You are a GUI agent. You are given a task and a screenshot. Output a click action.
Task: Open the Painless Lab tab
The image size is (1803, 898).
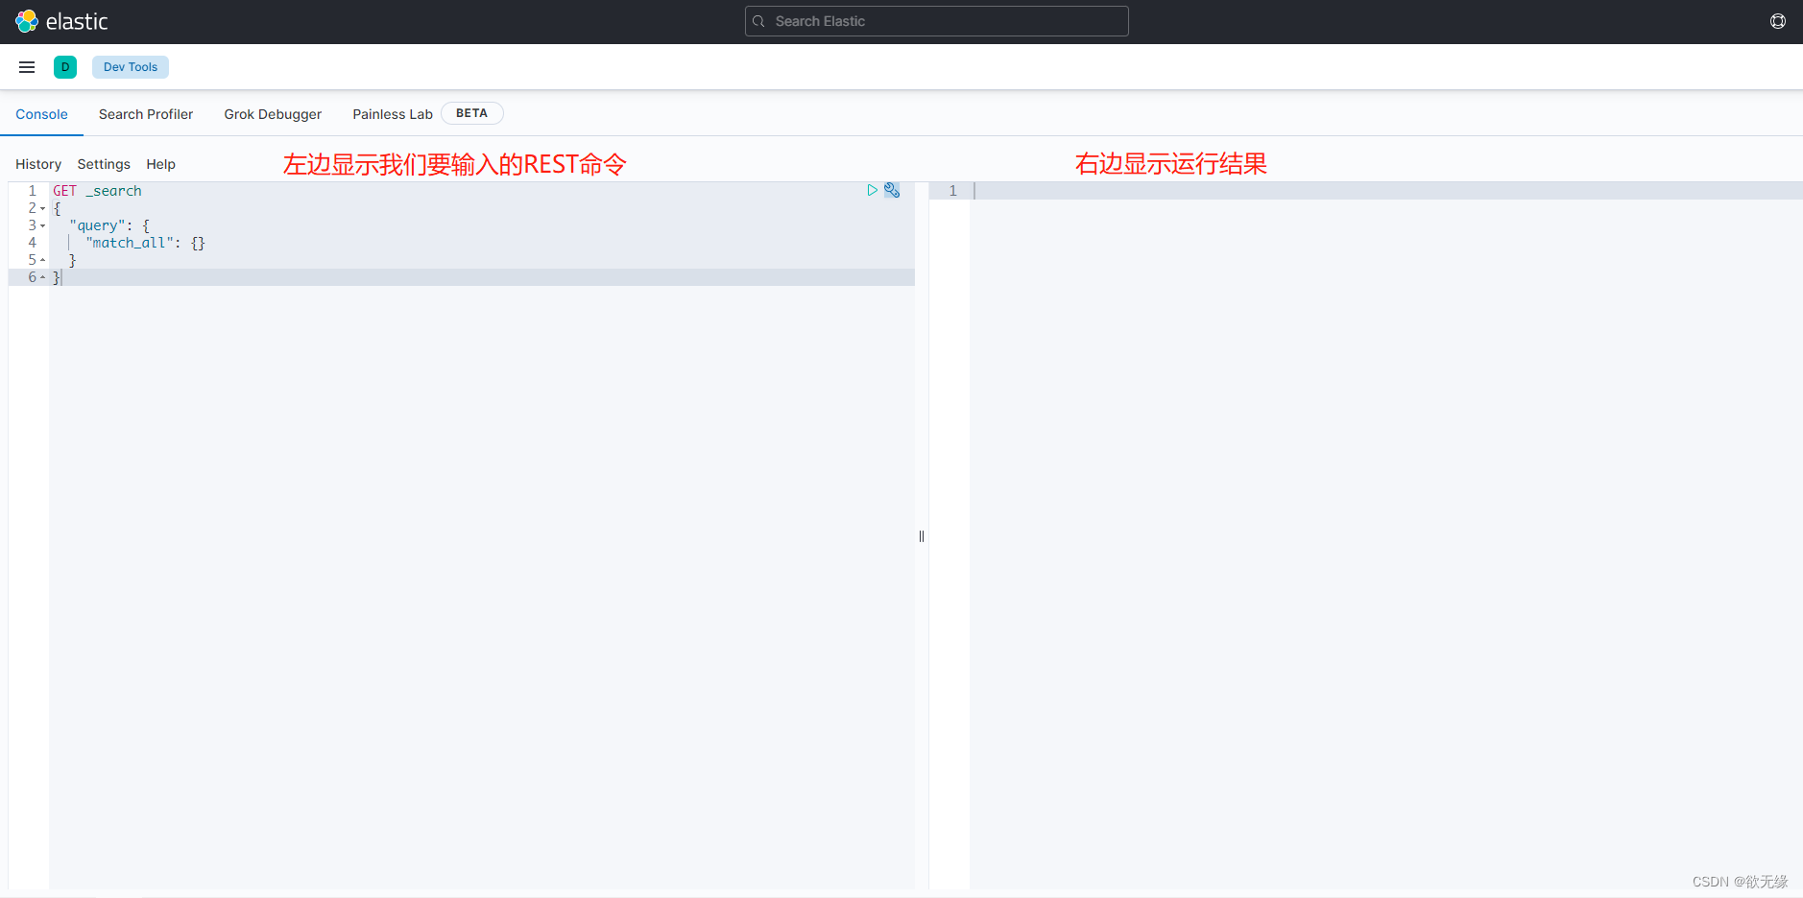393,114
